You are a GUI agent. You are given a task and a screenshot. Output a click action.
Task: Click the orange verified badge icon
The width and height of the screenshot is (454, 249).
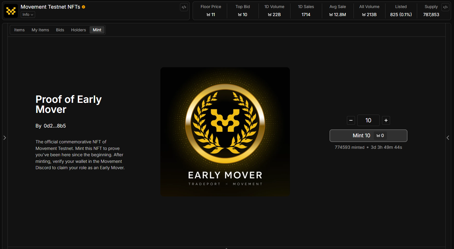[x=83, y=7]
